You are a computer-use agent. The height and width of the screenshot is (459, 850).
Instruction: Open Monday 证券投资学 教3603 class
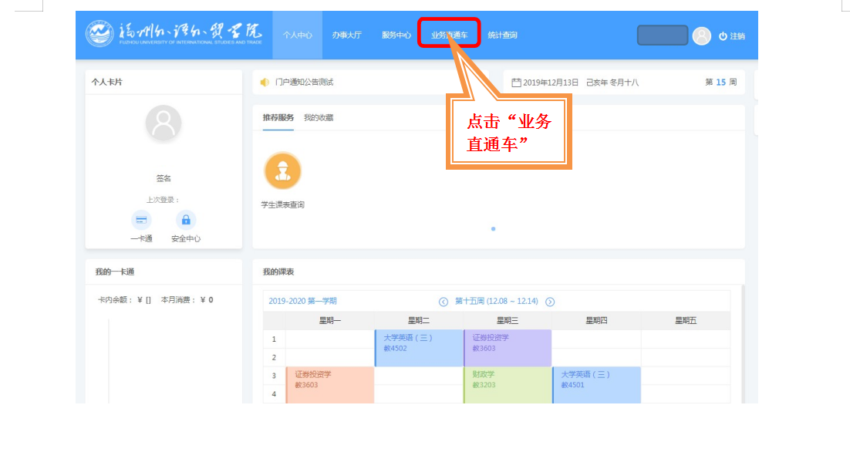[329, 385]
